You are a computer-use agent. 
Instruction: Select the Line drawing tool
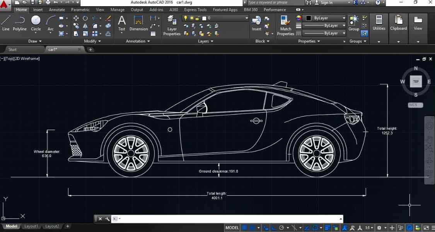(x=6, y=23)
